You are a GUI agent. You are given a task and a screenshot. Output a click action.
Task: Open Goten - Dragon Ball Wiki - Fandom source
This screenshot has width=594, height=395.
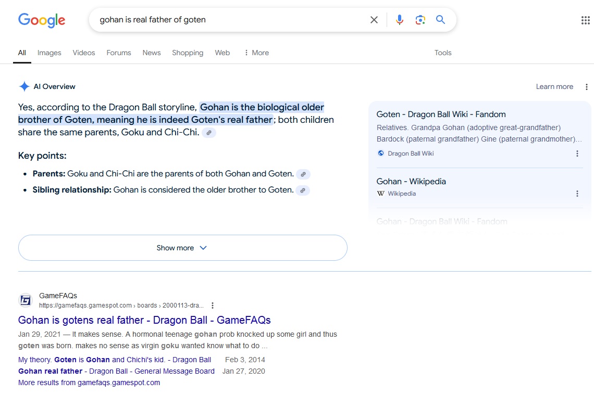441,114
